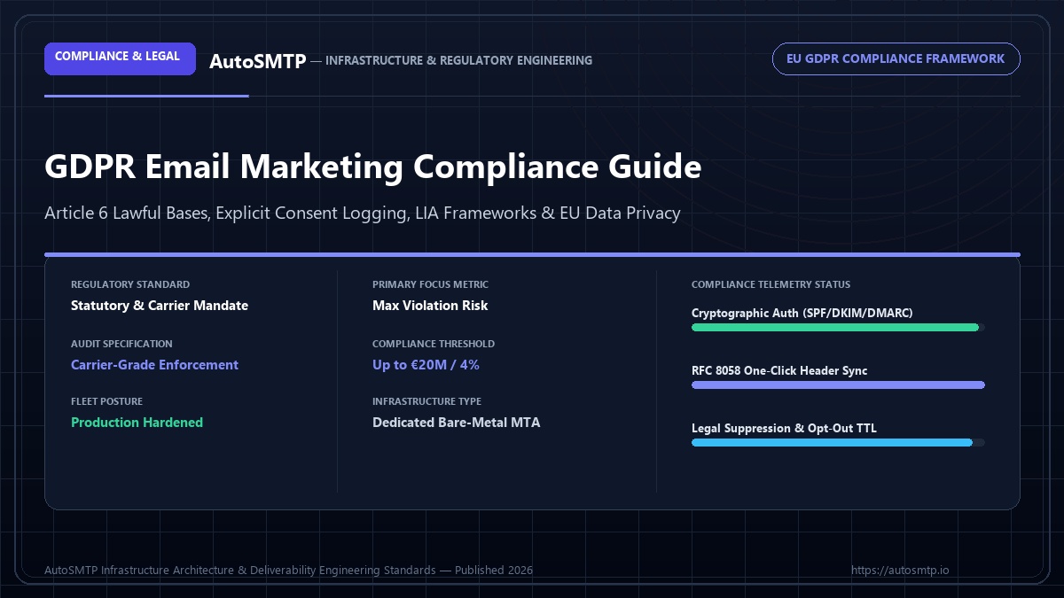Click the Cryptographic Auth progress bar
1064x598 pixels.
point(838,327)
